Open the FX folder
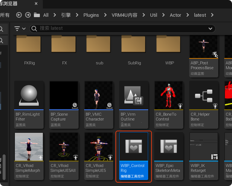The height and width of the screenshot is (186, 232). (64, 50)
